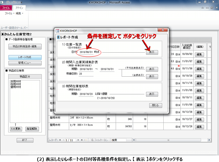Select 床用木材 in 物品区分 list
Screen dimensions: 219x162
pos(16,81)
